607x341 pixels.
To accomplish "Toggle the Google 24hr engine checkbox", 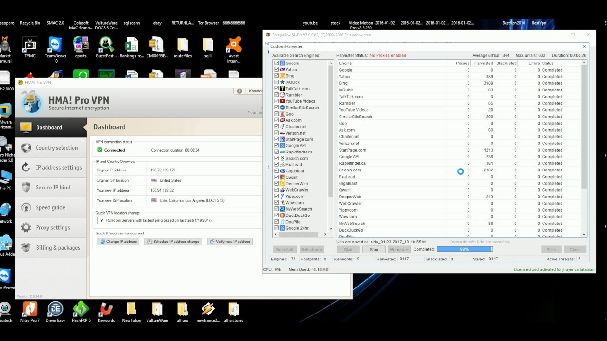I will click(x=276, y=228).
